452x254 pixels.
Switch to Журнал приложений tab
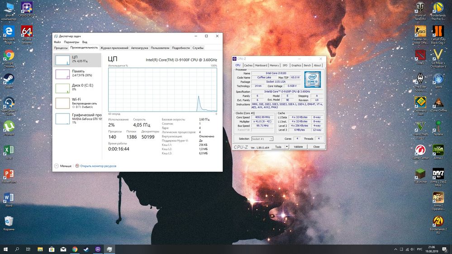(x=114, y=48)
